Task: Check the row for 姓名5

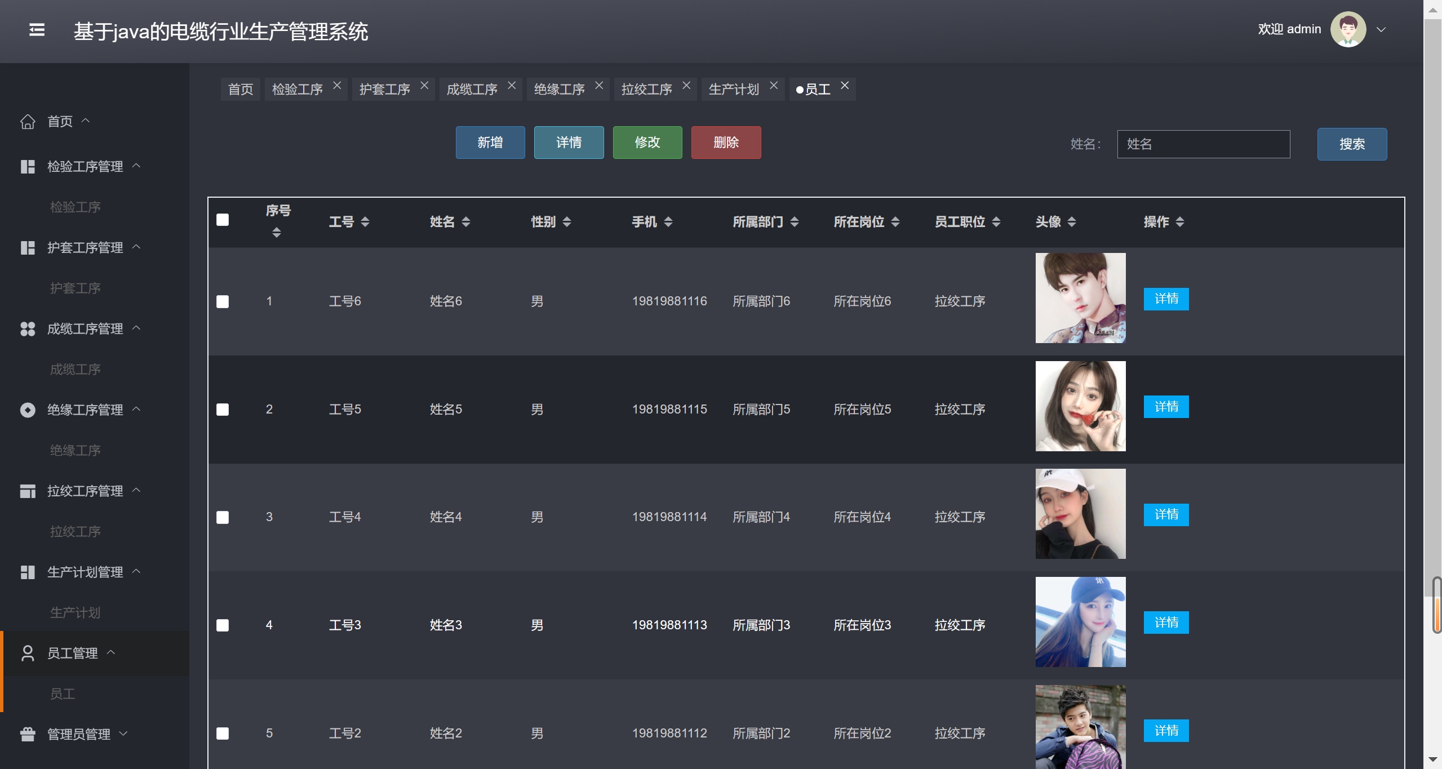Action: 223,410
